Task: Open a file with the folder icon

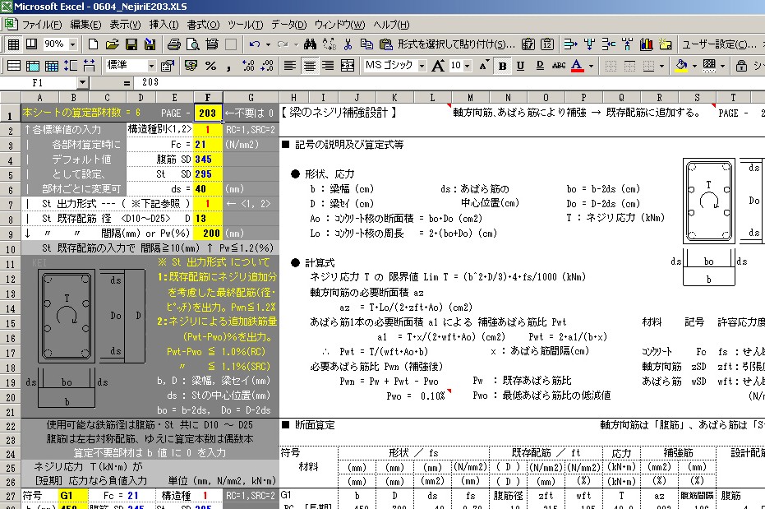Action: coord(112,44)
